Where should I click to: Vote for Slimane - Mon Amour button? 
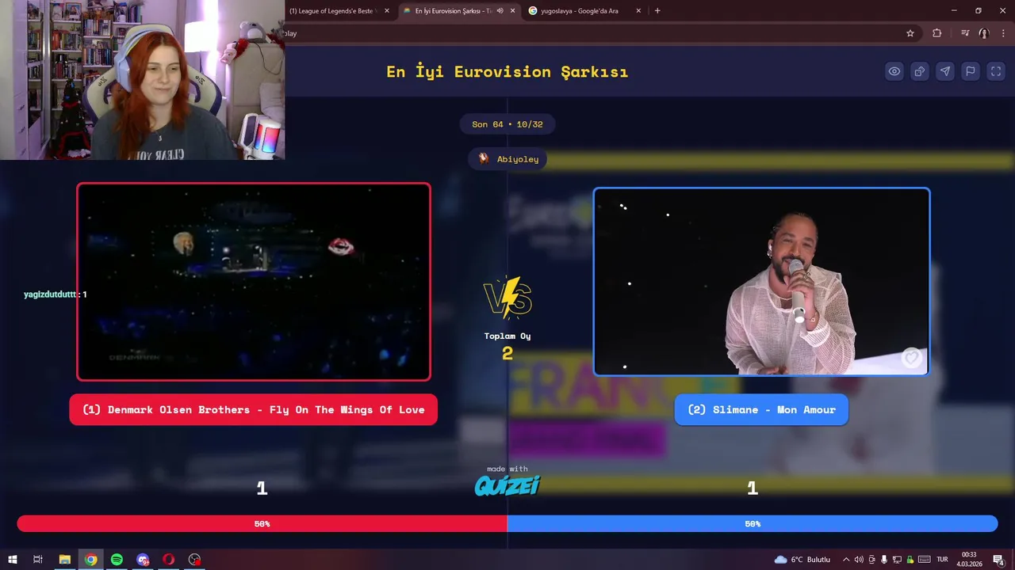coord(761,409)
